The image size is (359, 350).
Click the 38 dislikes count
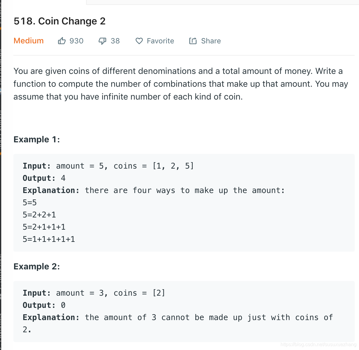[x=115, y=41]
